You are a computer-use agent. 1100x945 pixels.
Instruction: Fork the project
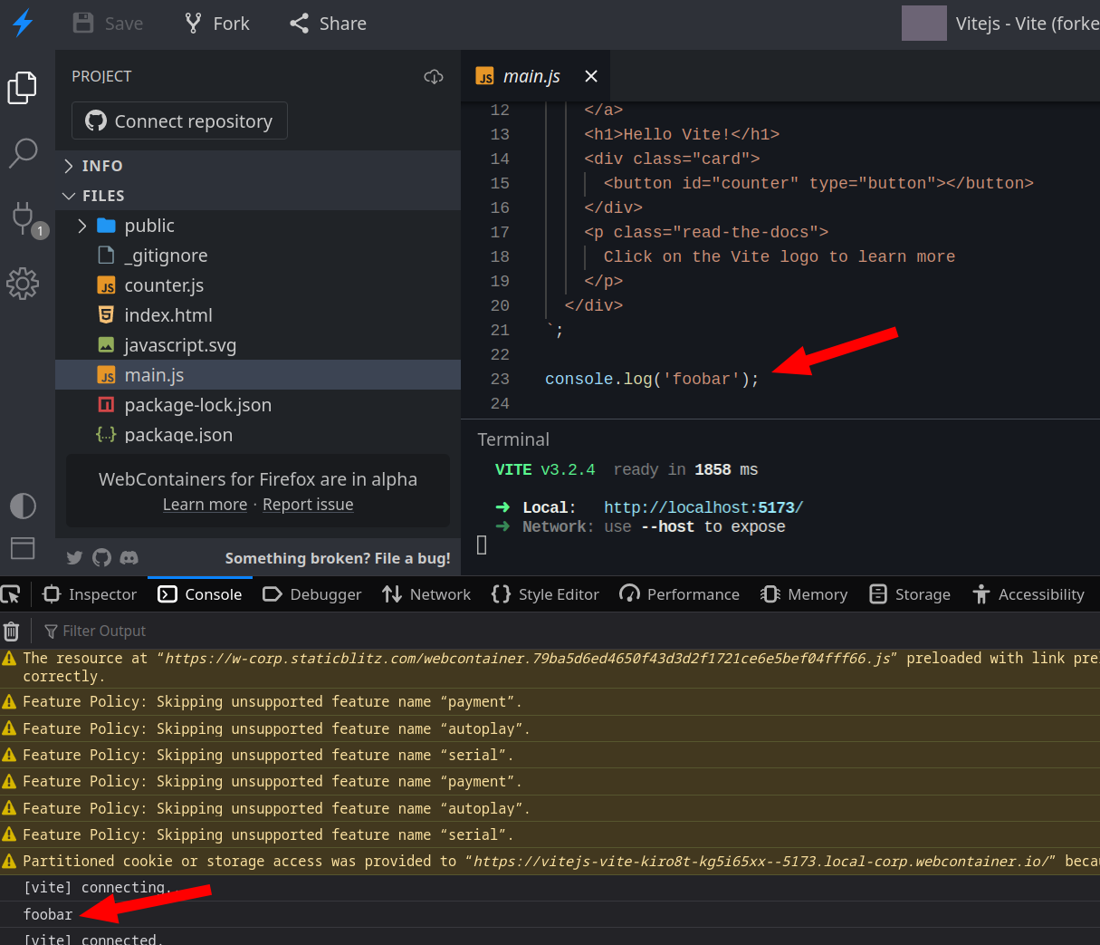(217, 24)
